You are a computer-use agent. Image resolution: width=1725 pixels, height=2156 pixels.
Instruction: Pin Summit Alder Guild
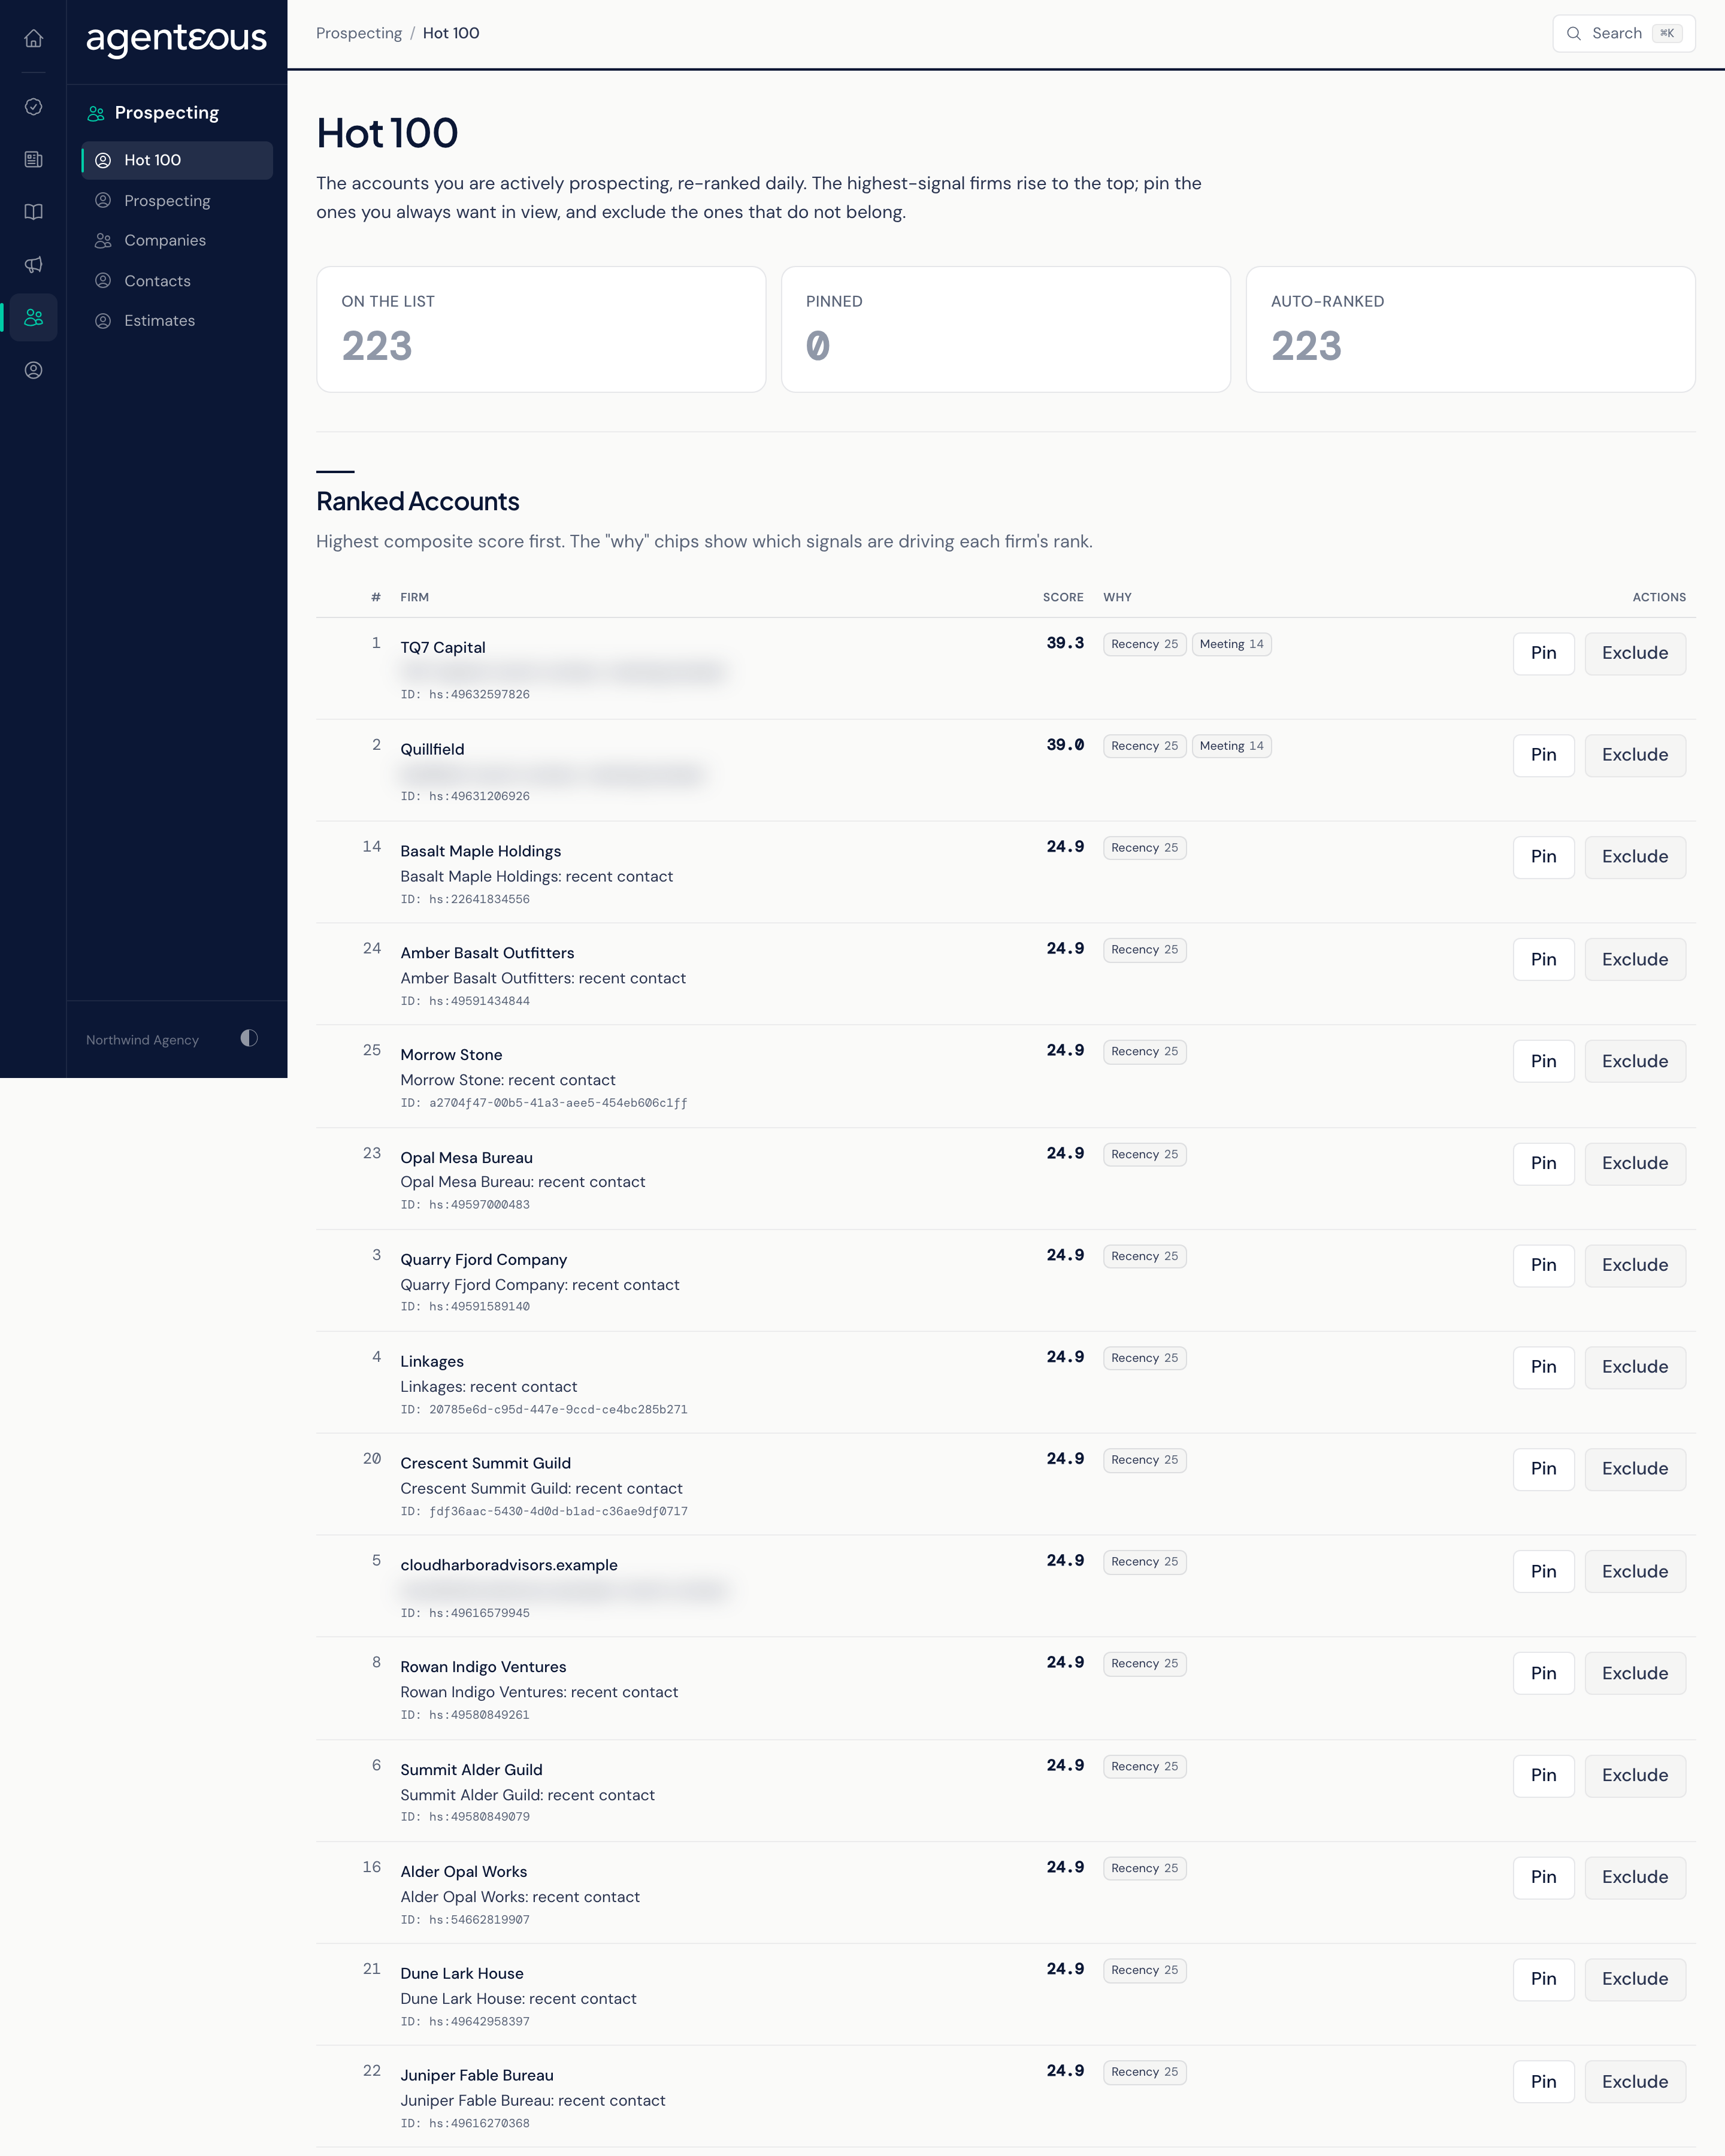point(1543,1775)
